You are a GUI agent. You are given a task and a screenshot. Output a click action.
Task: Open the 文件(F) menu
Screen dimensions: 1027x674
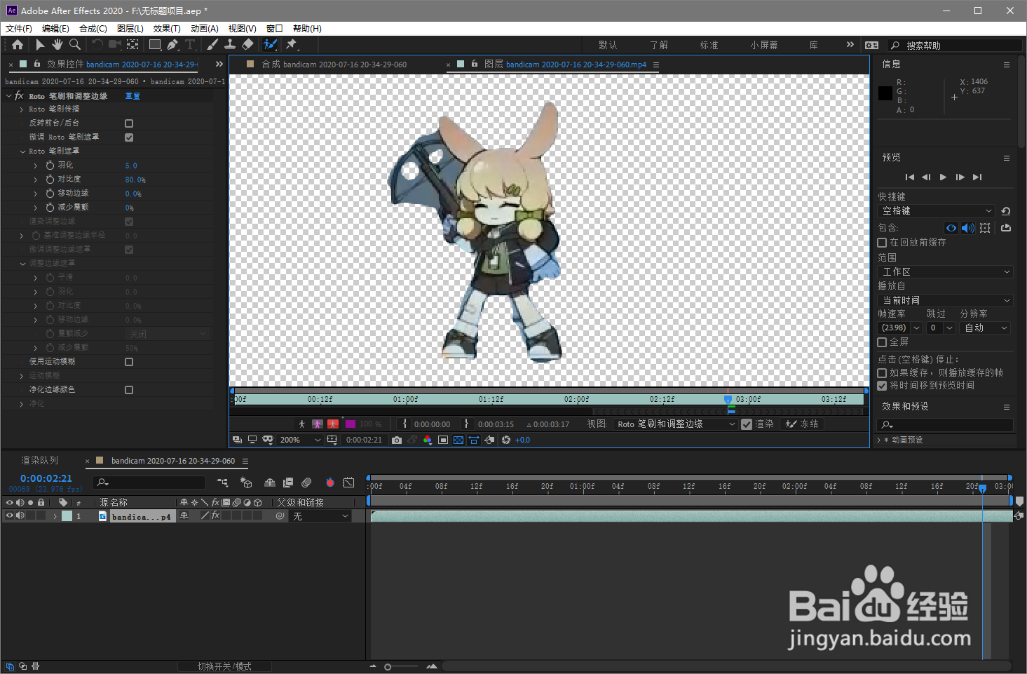pos(19,29)
